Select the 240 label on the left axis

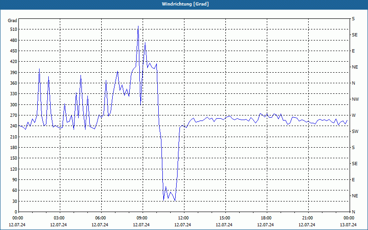click(14, 126)
